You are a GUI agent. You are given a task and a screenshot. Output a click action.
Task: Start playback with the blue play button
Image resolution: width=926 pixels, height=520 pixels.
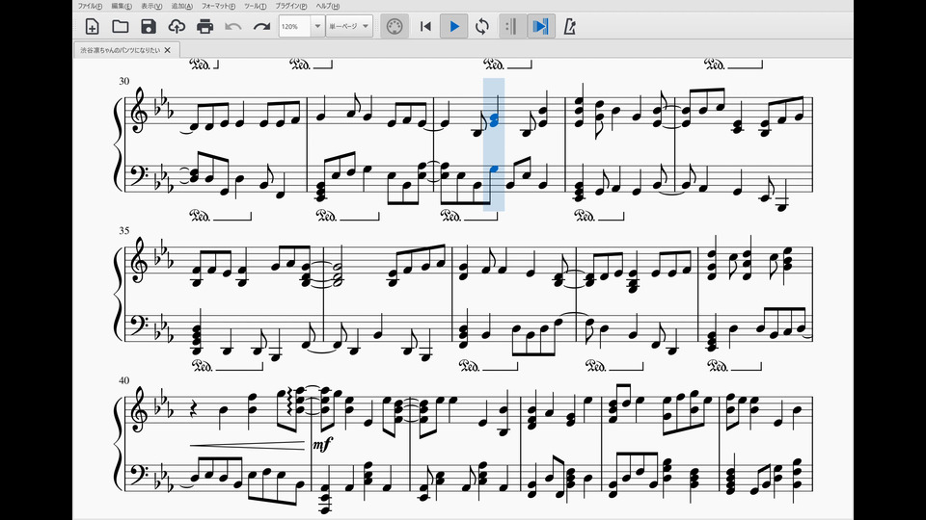click(454, 27)
